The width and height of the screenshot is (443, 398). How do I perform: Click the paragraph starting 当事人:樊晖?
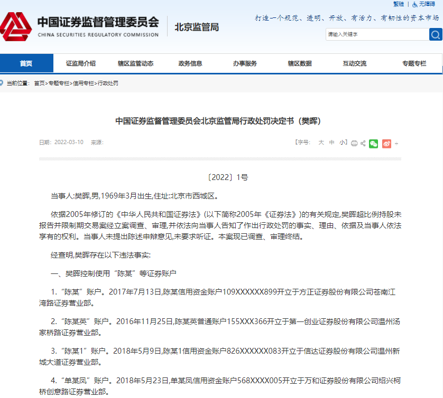(x=134, y=196)
